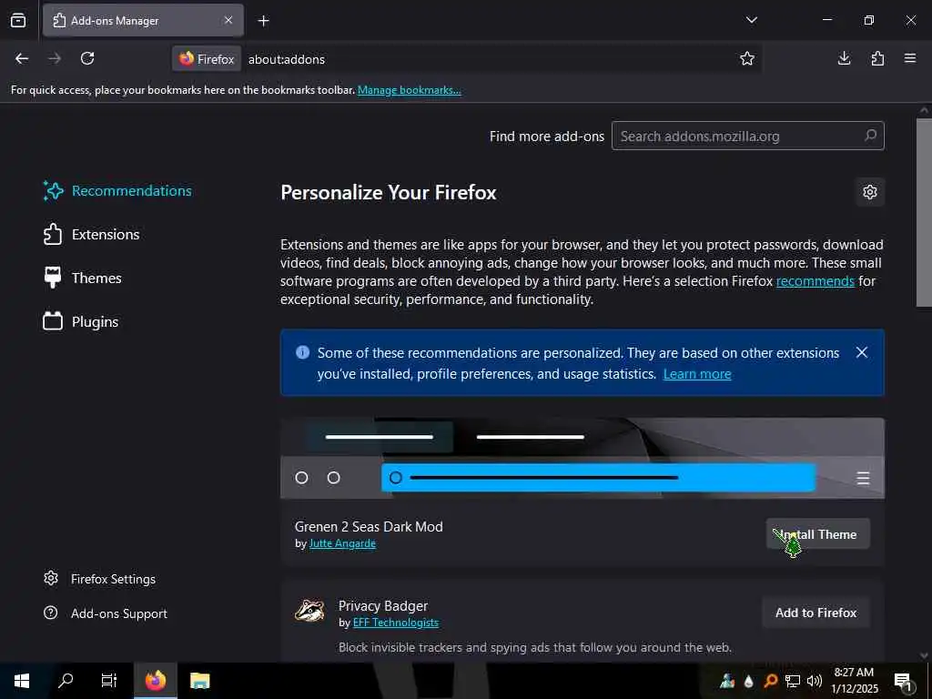Click the taskbar clock showing 8:27 AM
Viewport: 932px width, 699px height.
(x=854, y=681)
